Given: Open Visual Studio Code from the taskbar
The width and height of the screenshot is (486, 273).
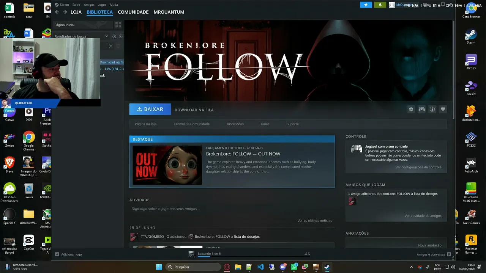Looking at the screenshot, I should 260,267.
